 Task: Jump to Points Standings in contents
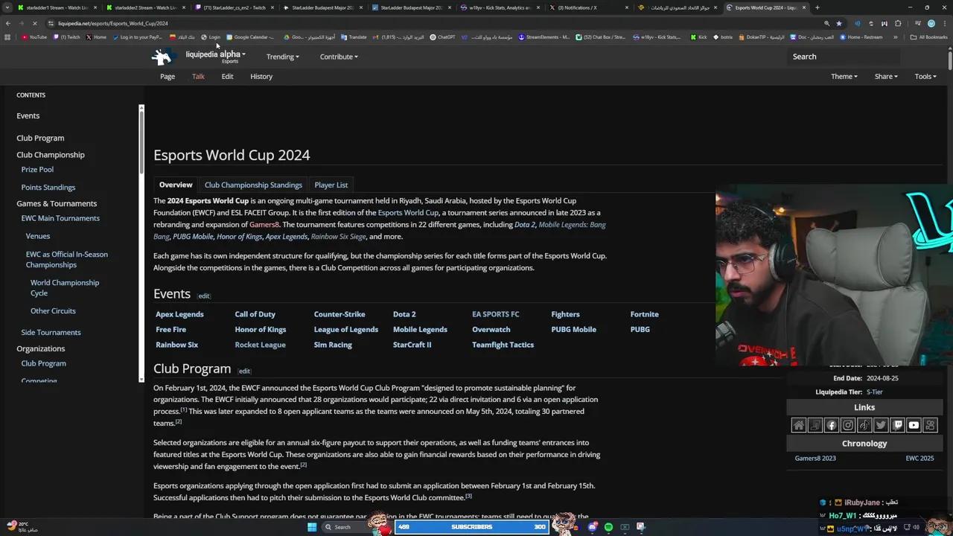[x=48, y=188]
